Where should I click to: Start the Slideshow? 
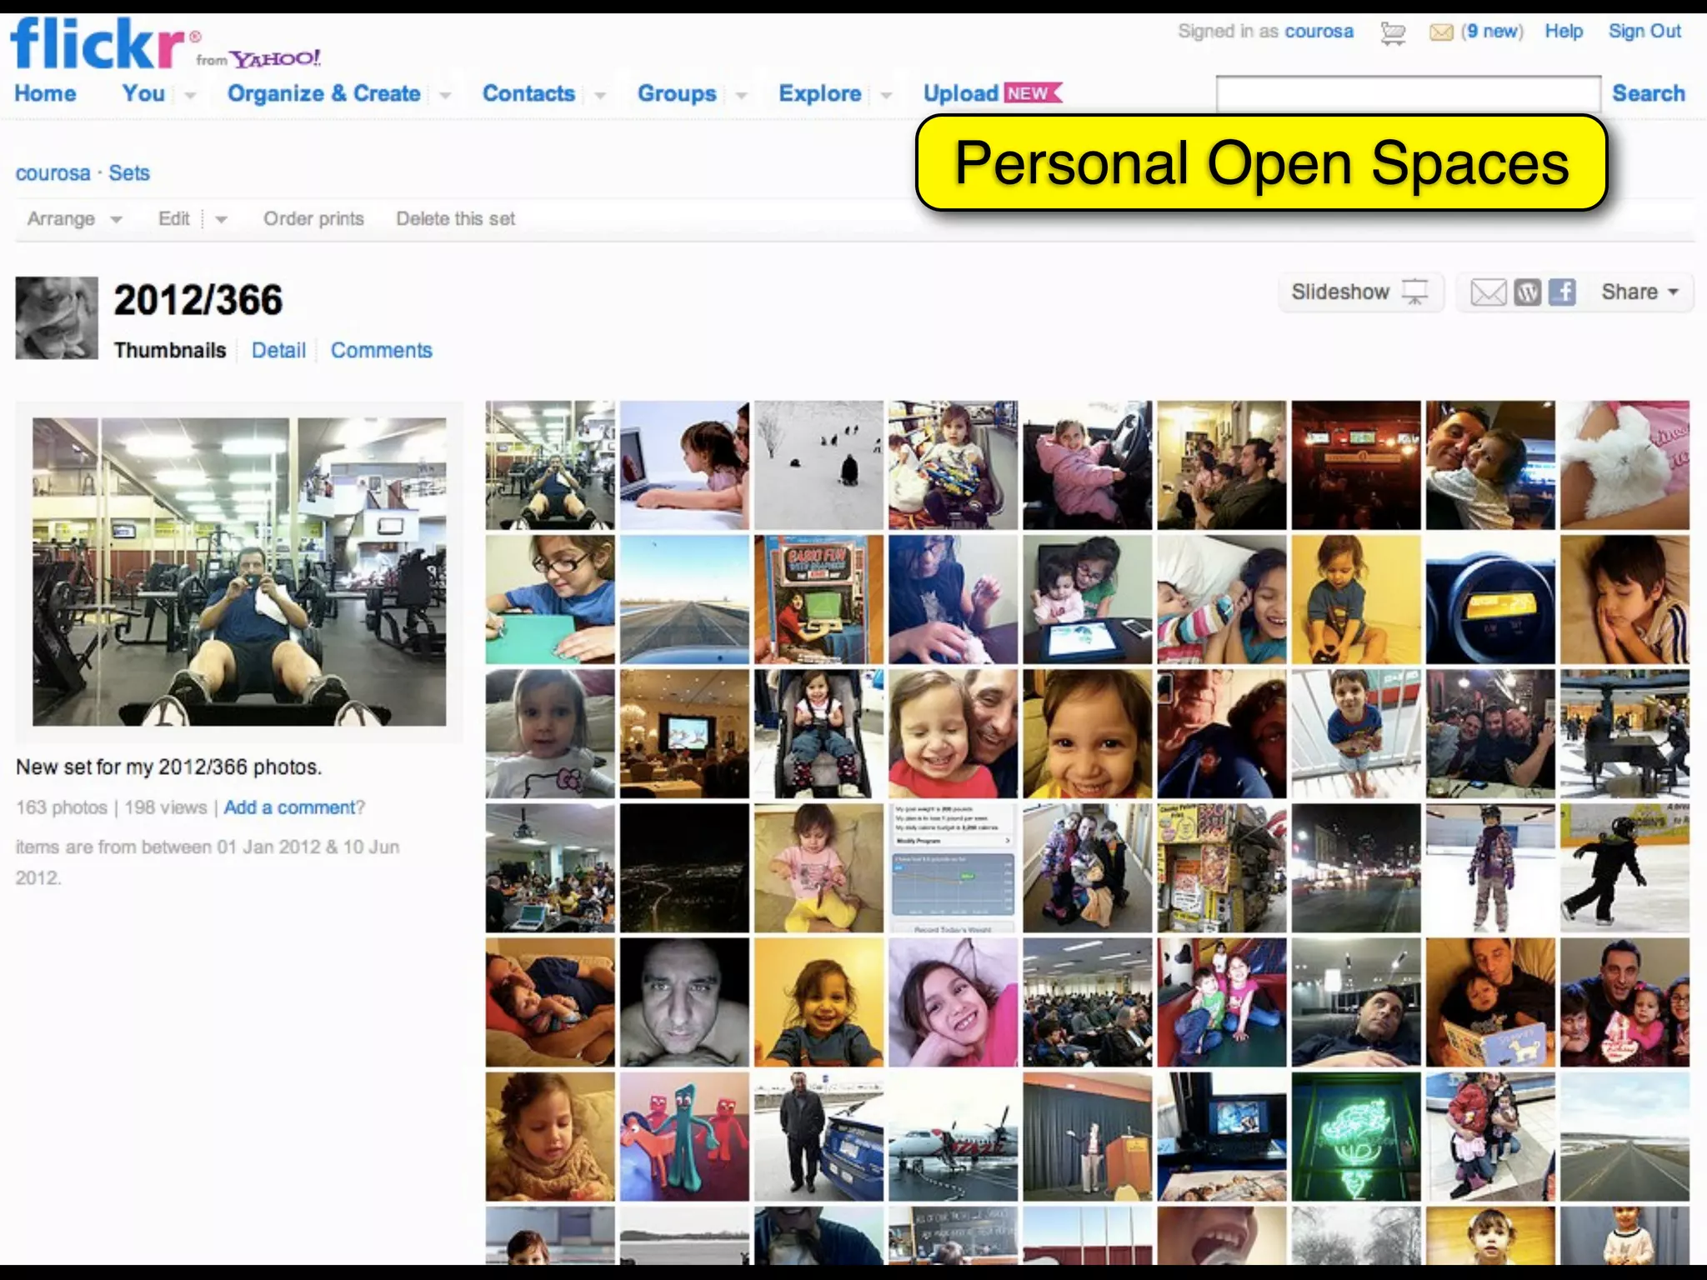point(1360,292)
